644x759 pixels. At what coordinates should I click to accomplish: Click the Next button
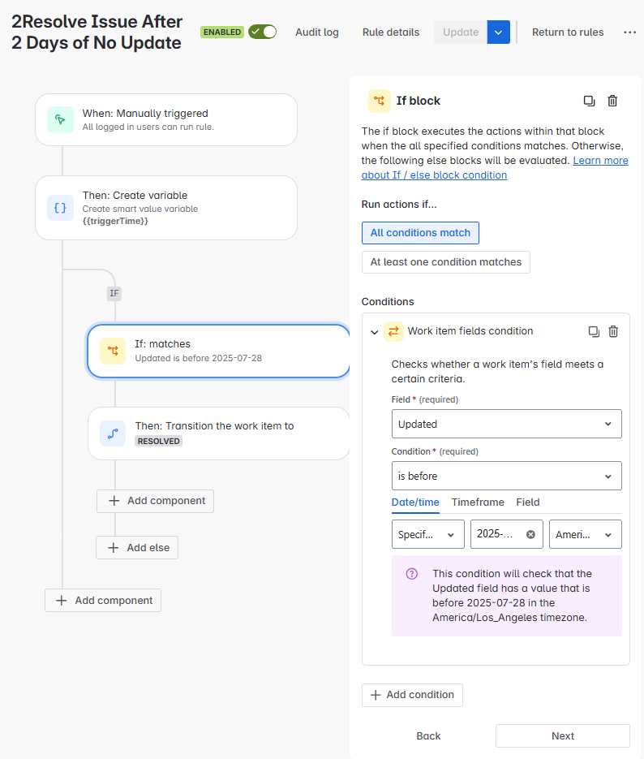pyautogui.click(x=563, y=736)
